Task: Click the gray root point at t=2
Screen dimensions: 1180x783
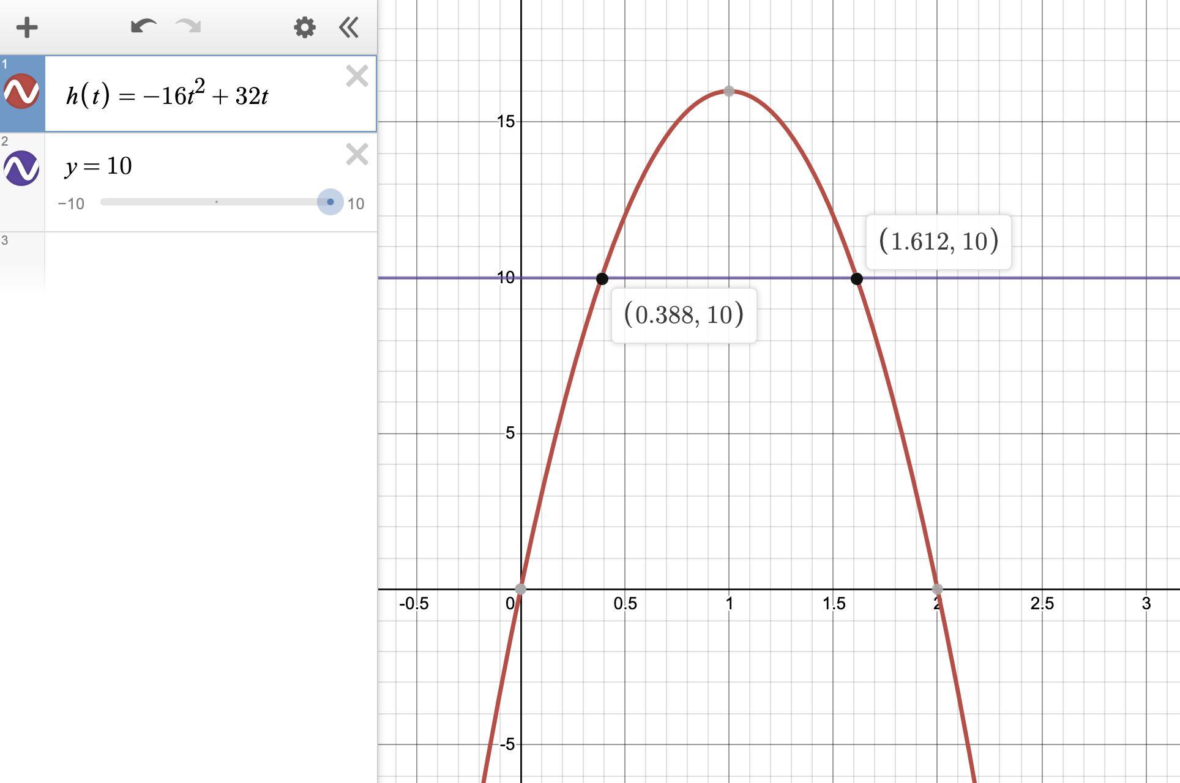Action: pyautogui.click(x=937, y=589)
